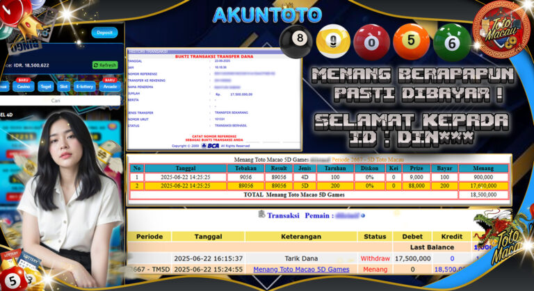The image size is (534, 291).
Task: Click the Periode header in transactions table
Action: tap(149, 237)
